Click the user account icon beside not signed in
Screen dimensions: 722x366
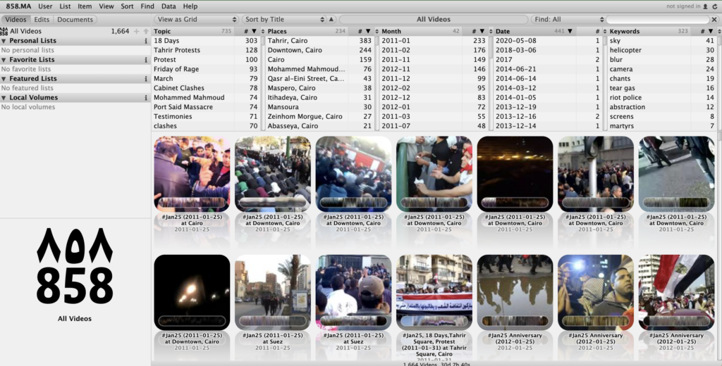tap(706, 6)
